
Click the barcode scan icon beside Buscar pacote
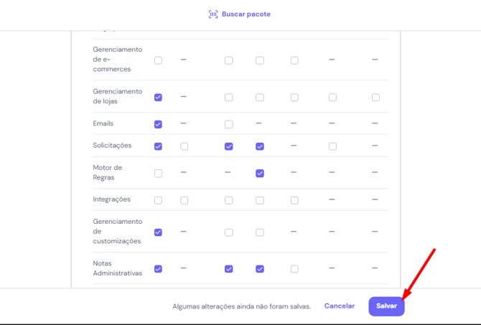click(213, 14)
